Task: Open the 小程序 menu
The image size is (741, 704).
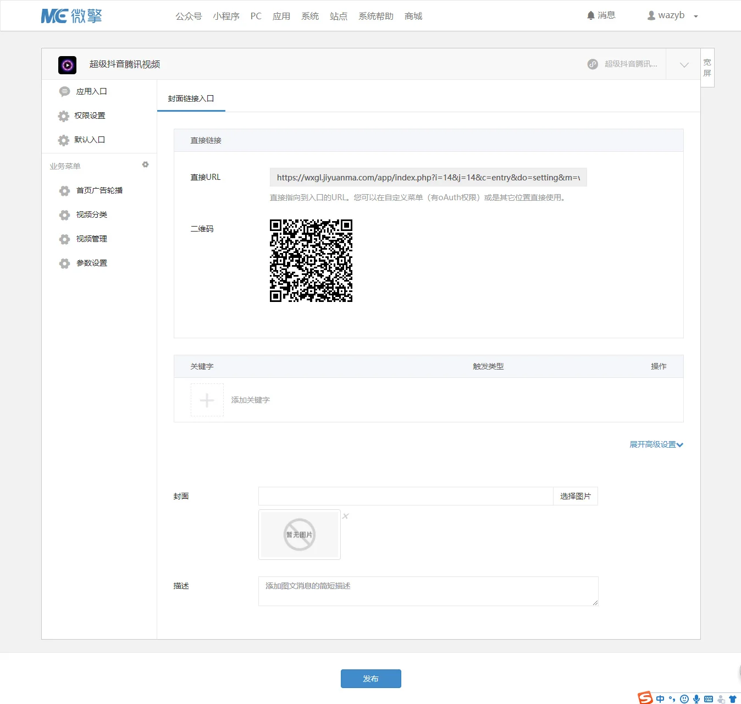Action: point(226,16)
